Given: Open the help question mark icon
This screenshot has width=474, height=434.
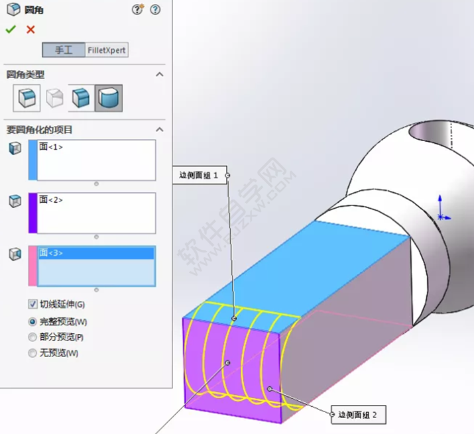Looking at the screenshot, I should 155,10.
